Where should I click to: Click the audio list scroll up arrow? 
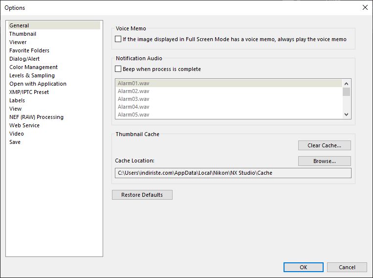pos(346,84)
